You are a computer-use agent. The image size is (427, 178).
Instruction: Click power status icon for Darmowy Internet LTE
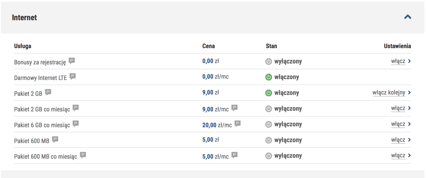[x=268, y=77]
